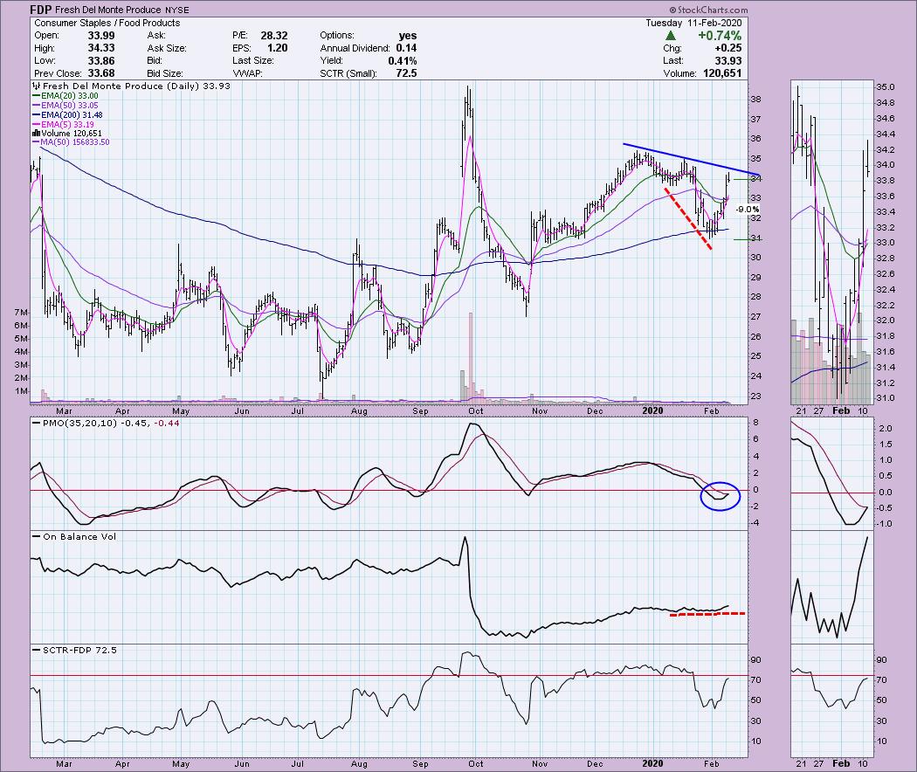Select the Consumer Staples / Food Products sector line
The width and height of the screenshot is (917, 772).
pos(107,23)
